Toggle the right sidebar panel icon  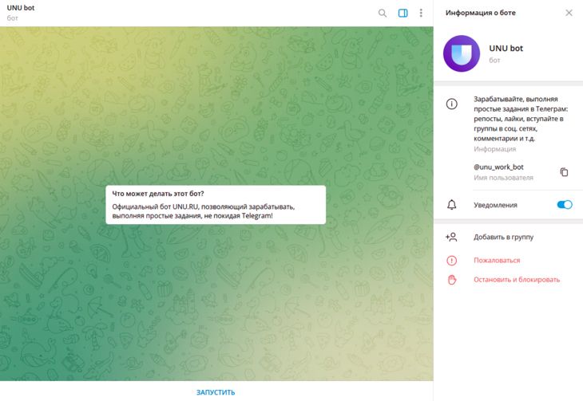[x=403, y=14]
